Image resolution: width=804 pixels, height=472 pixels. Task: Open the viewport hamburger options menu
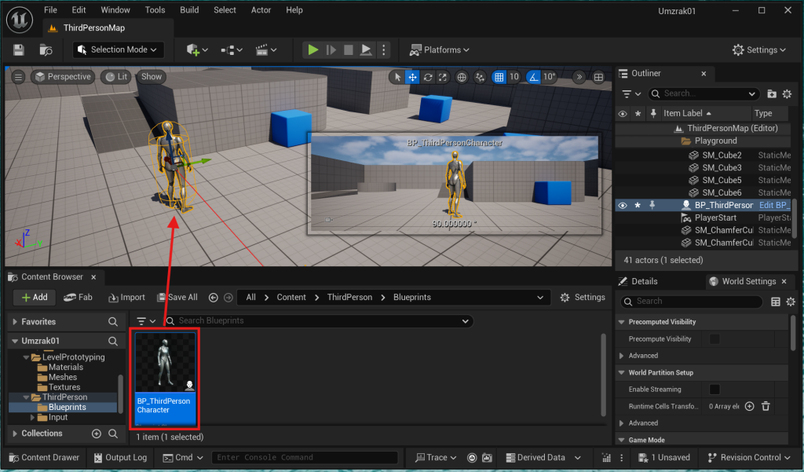coord(18,77)
